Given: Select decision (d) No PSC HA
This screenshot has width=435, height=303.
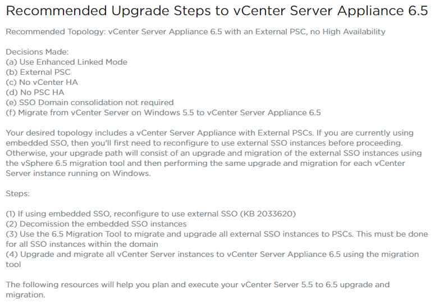Looking at the screenshot, I should (x=35, y=92).
